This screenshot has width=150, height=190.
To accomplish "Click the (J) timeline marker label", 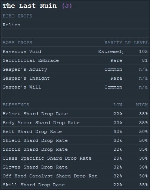I will tap(67, 6).
